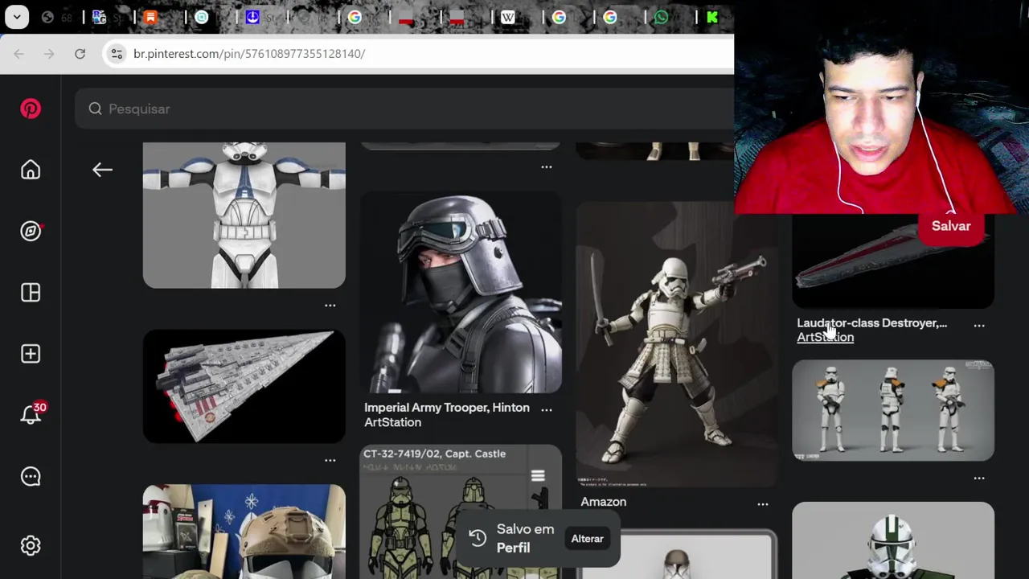Open the Imperial Army Trooper, Hinton title
1029x579 pixels.
point(446,408)
